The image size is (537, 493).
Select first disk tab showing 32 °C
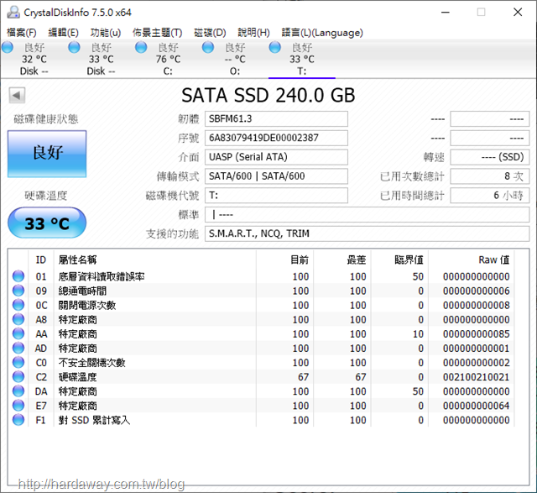click(x=34, y=59)
